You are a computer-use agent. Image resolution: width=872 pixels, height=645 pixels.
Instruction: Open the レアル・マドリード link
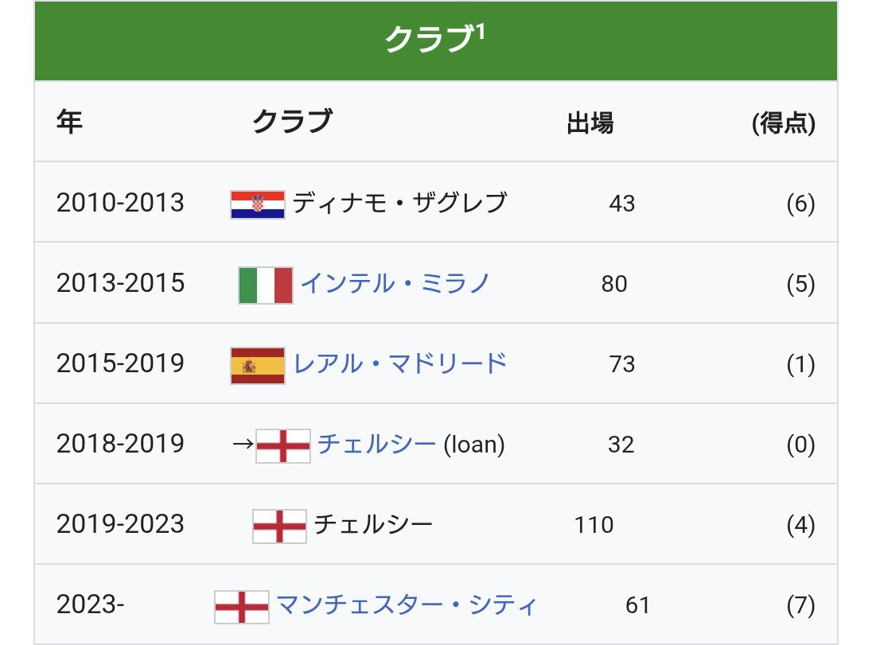(400, 363)
